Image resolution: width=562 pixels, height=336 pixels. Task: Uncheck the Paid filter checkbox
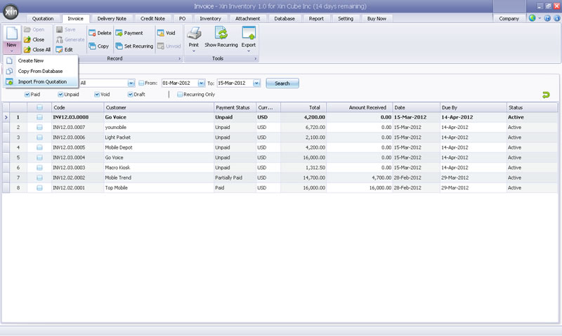click(27, 94)
